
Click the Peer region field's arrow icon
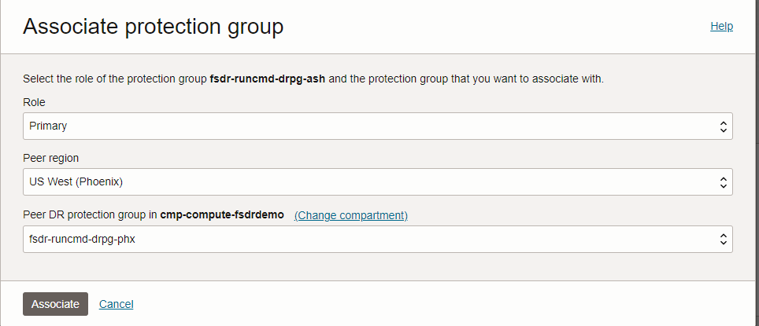click(x=723, y=182)
